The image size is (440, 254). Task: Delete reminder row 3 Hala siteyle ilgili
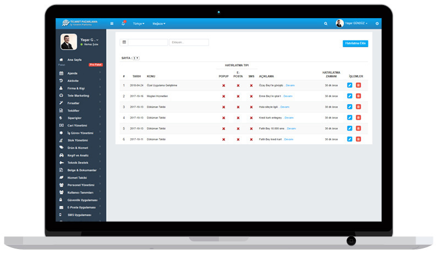pyautogui.click(x=359, y=106)
